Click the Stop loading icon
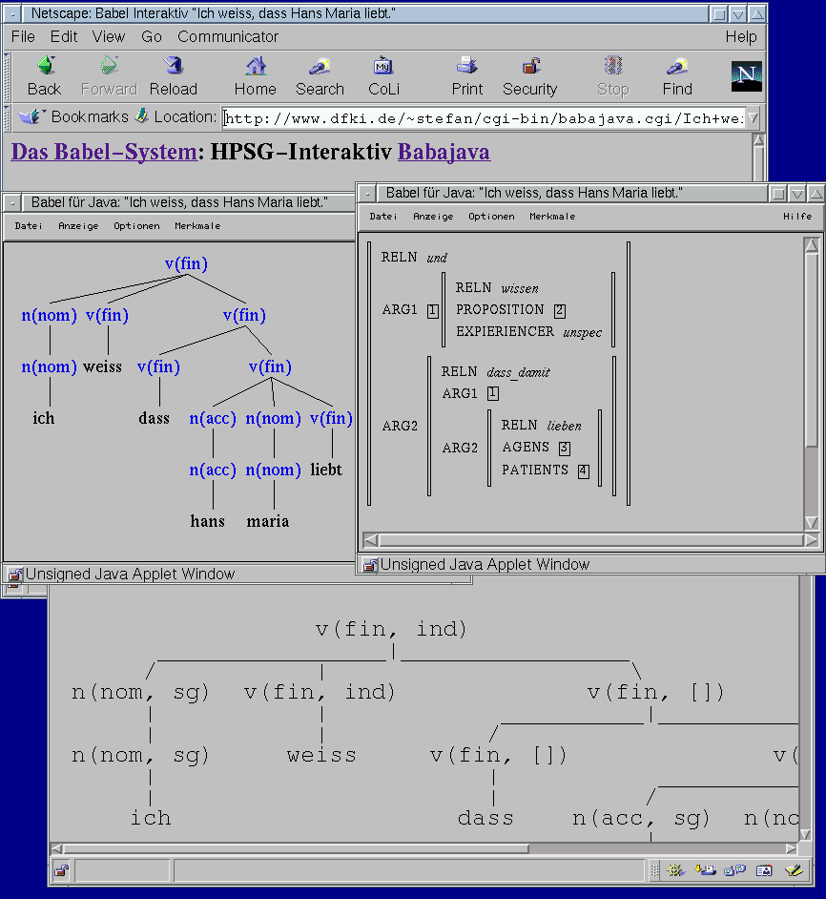The height and width of the screenshot is (899, 826). click(613, 66)
